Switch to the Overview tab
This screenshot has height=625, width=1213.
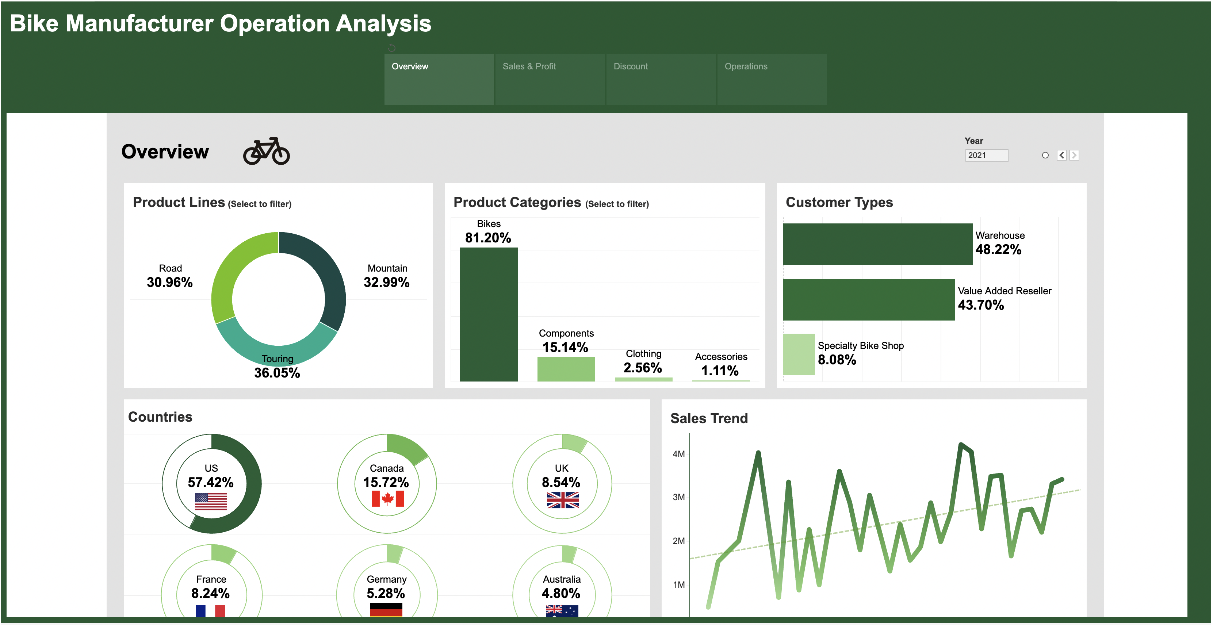[439, 79]
